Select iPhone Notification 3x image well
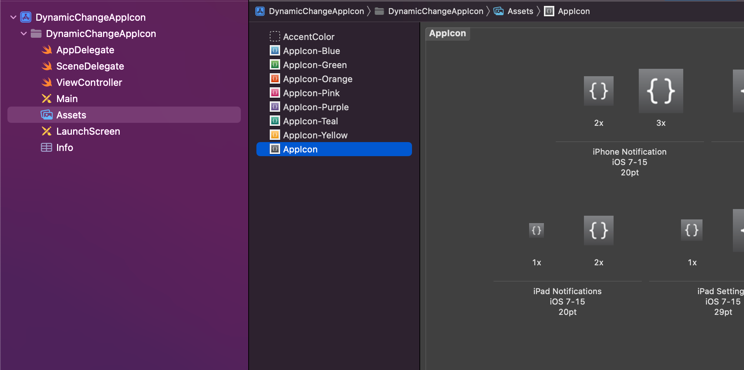Viewport: 744px width, 370px height. point(661,91)
